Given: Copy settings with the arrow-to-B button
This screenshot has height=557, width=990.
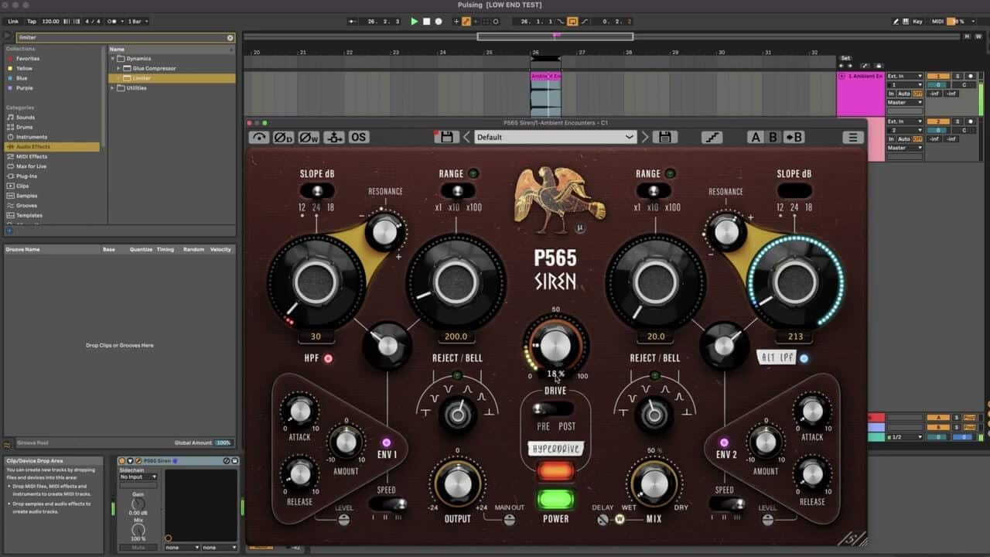Looking at the screenshot, I should 794,137.
